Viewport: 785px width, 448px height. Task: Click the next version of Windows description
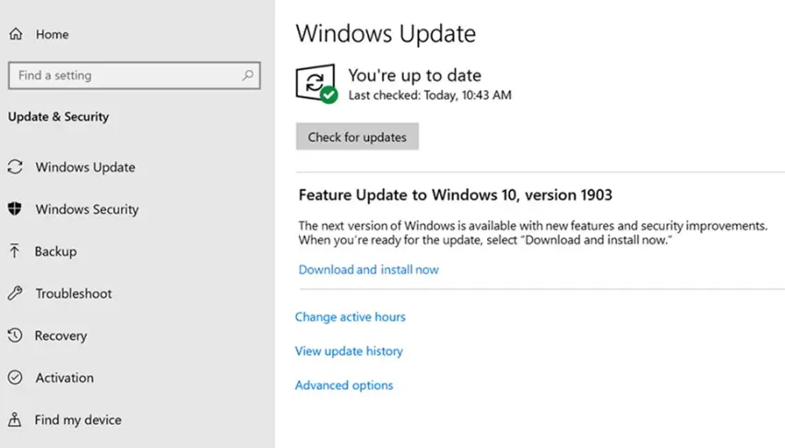click(532, 233)
